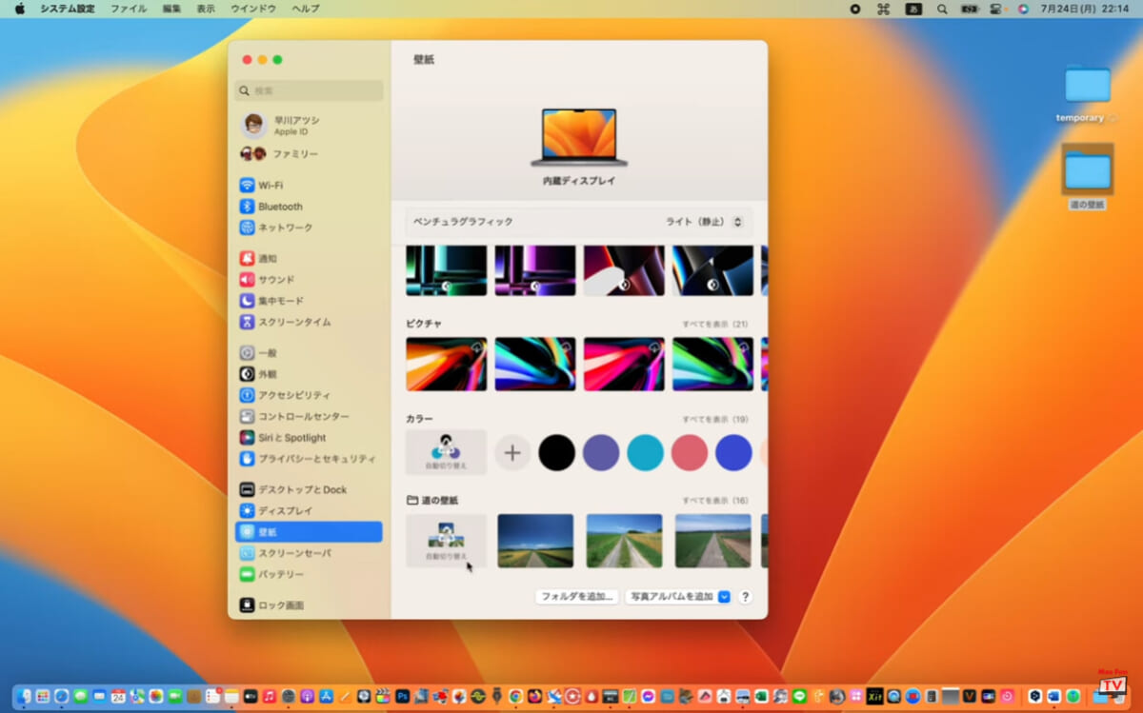This screenshot has height=713, width=1143.
Task: Select カラー 自動切り替え tile
Action: click(x=446, y=452)
